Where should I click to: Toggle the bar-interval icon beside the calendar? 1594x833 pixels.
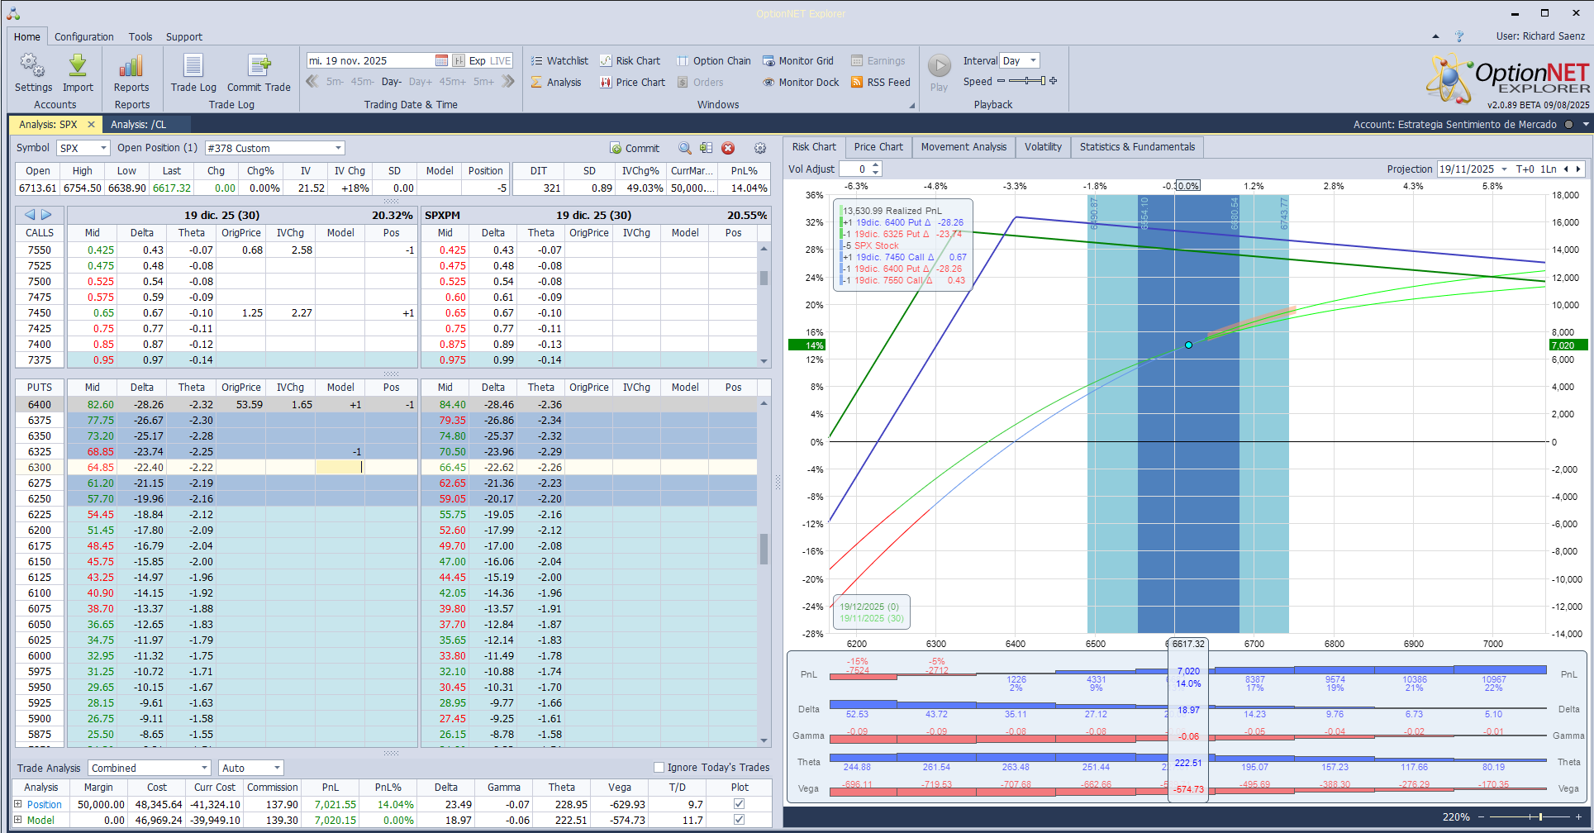click(459, 60)
